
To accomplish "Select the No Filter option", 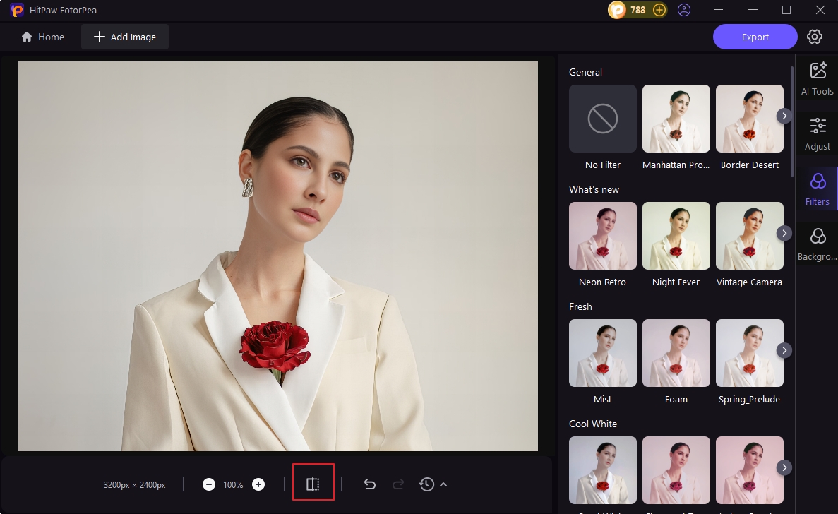I will pyautogui.click(x=603, y=119).
